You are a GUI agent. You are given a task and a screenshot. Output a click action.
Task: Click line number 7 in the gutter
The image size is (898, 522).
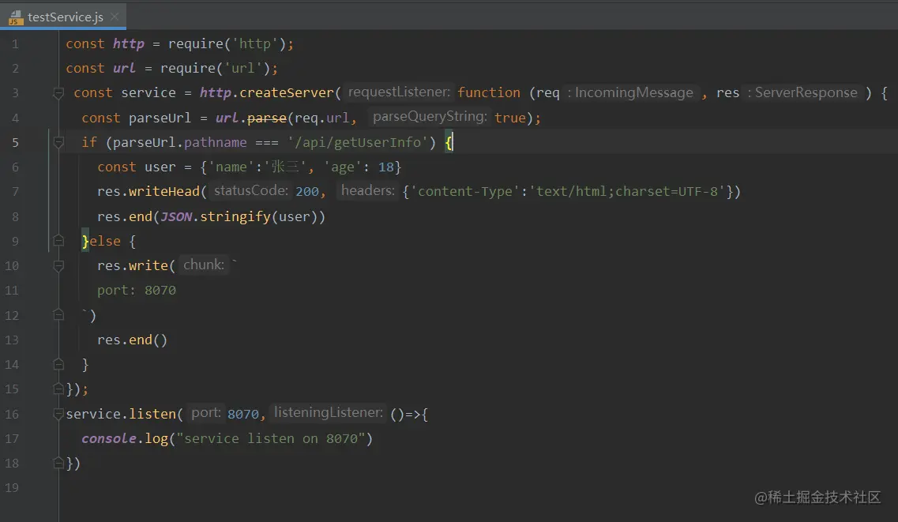click(16, 192)
